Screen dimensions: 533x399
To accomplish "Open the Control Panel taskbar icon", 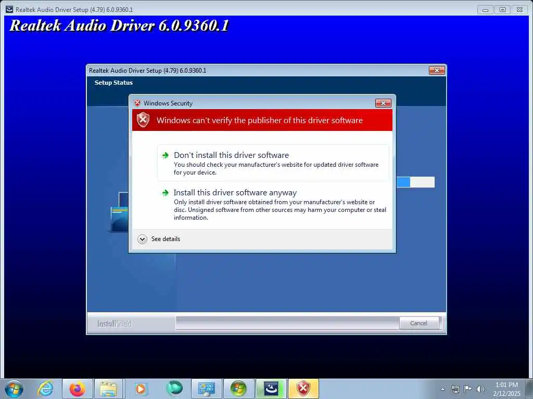I will coord(206,389).
